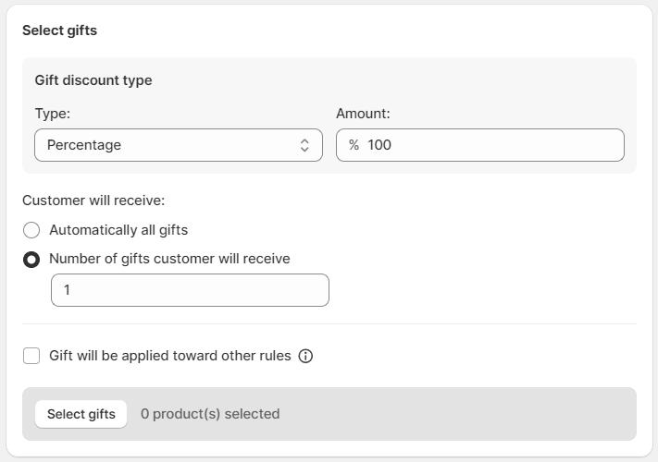Click the number of gifts input box
The width and height of the screenshot is (658, 462).
[190, 290]
